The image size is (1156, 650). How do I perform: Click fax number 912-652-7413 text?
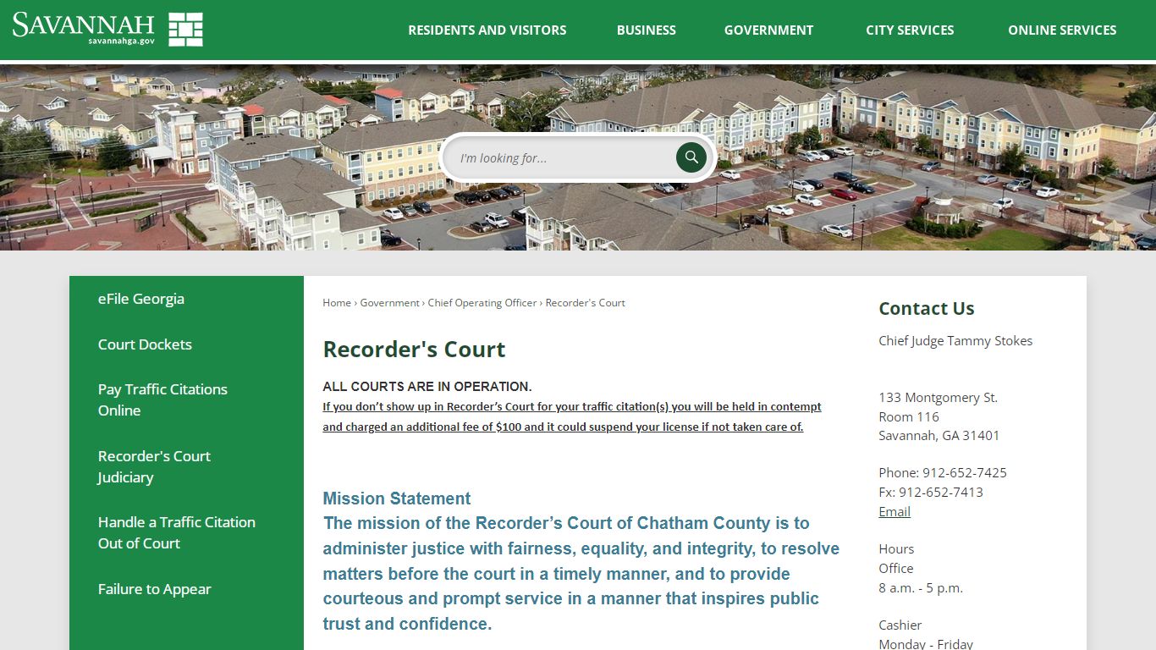click(x=941, y=492)
